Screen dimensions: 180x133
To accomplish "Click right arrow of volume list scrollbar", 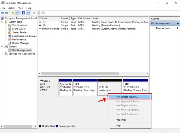I will [x=147, y=73].
